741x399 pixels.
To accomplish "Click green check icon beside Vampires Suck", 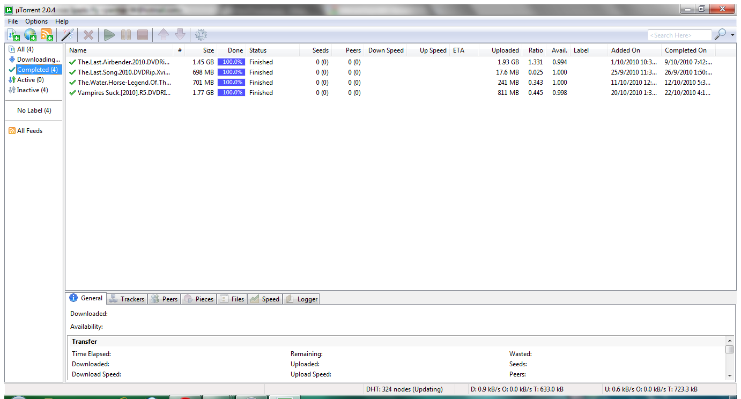I will coord(72,93).
